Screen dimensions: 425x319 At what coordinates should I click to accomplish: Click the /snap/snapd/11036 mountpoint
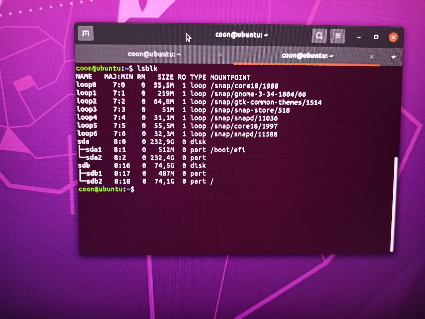click(x=244, y=118)
